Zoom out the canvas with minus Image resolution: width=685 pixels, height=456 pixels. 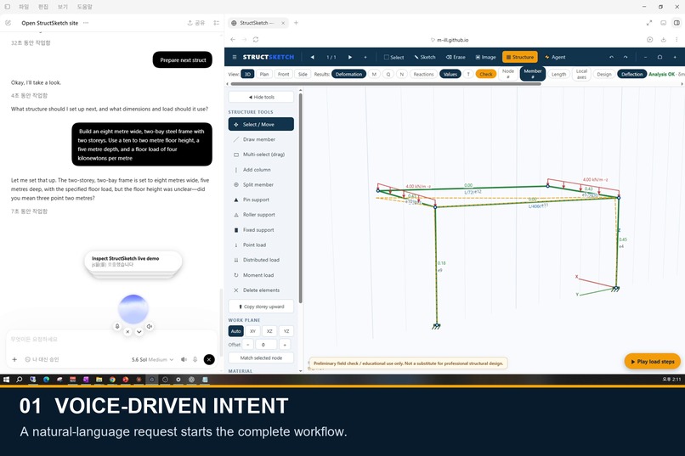(645, 57)
